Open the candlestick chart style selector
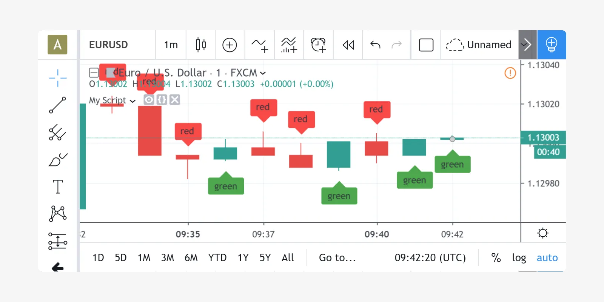 pyautogui.click(x=201, y=45)
